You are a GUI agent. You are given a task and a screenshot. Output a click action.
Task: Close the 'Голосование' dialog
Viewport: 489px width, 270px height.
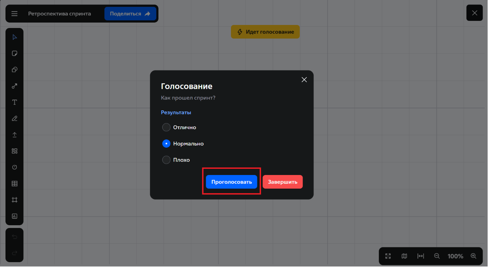[x=304, y=80]
